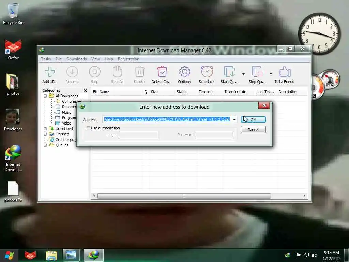
Task: Click the scroll-left arrow of download list
Action: (94, 196)
